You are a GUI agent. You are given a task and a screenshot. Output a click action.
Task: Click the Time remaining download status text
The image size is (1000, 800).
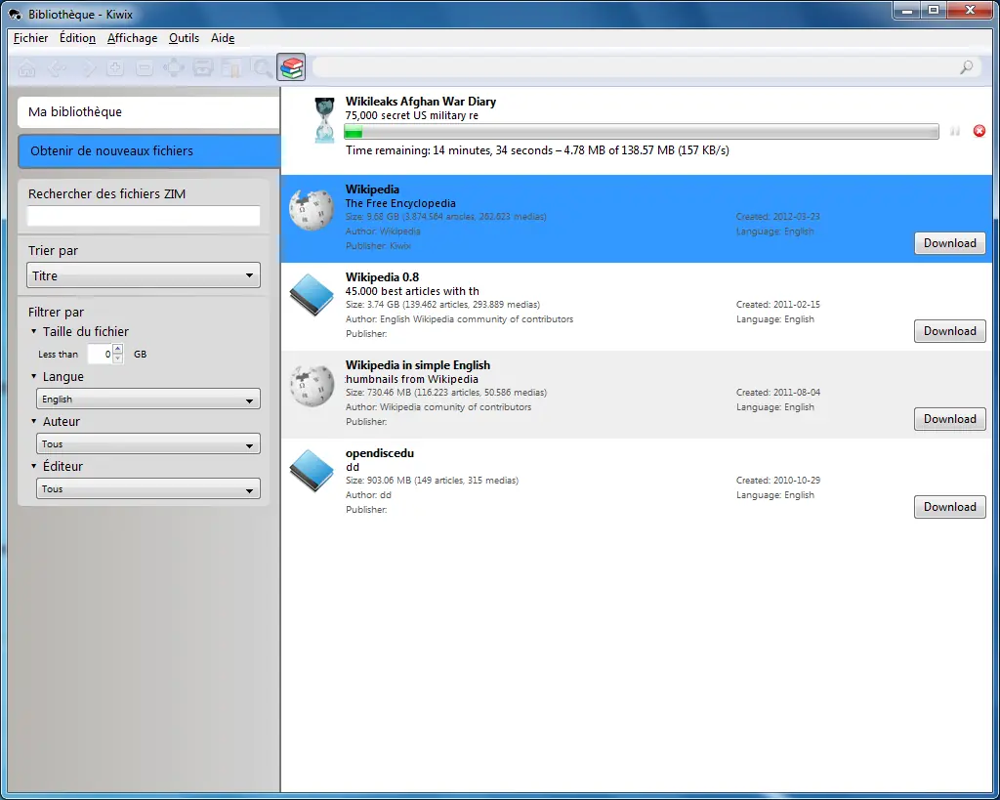pos(537,150)
